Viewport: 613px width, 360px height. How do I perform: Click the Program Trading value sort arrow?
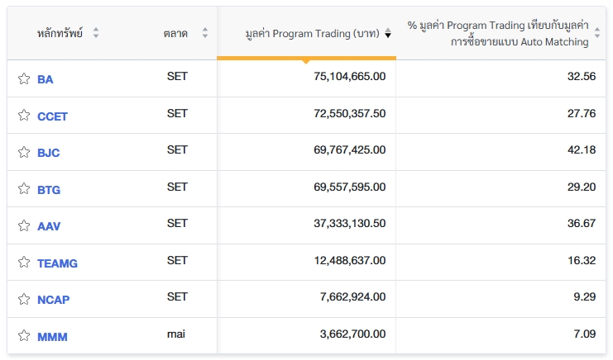click(388, 34)
